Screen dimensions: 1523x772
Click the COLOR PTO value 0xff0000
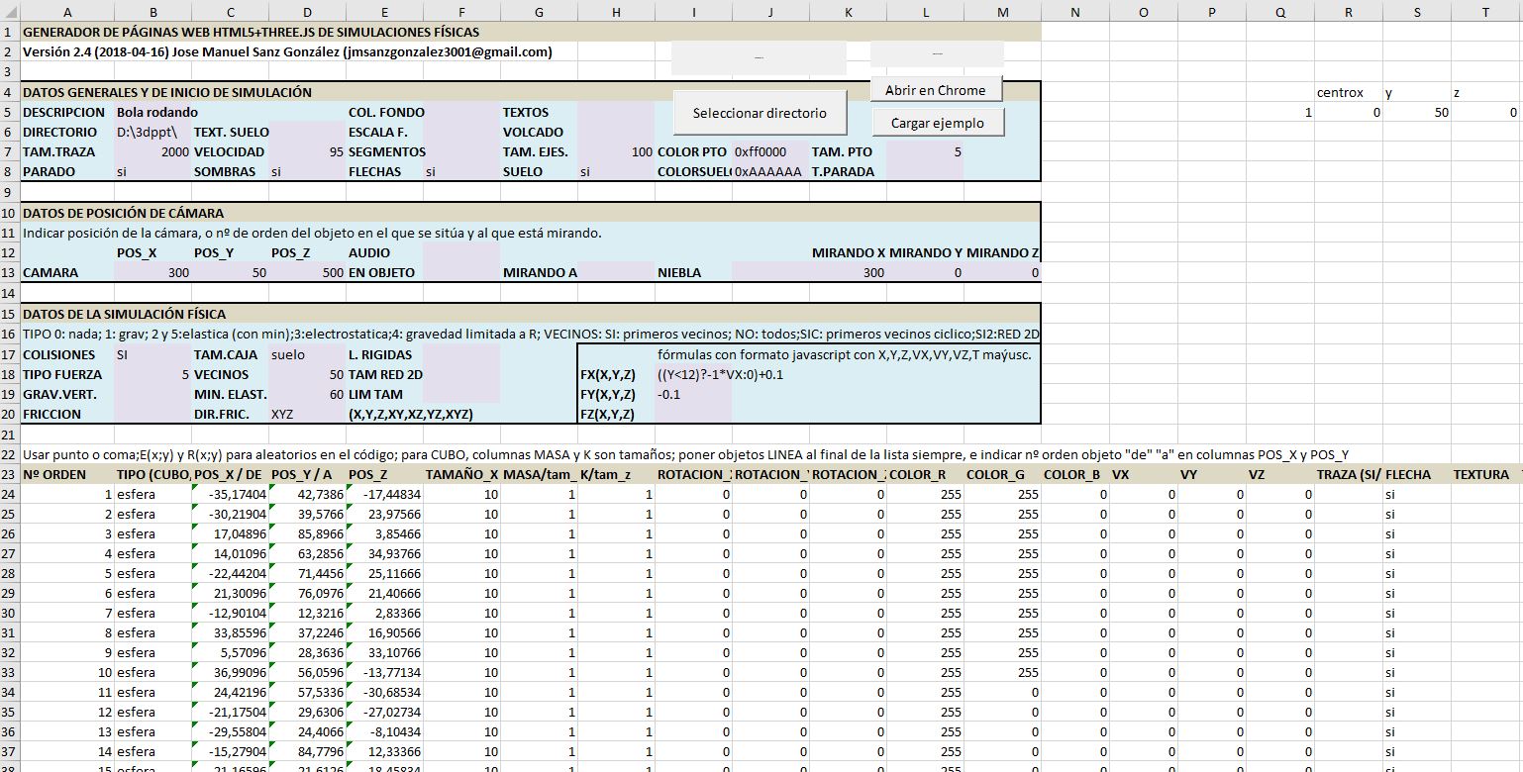(x=769, y=152)
